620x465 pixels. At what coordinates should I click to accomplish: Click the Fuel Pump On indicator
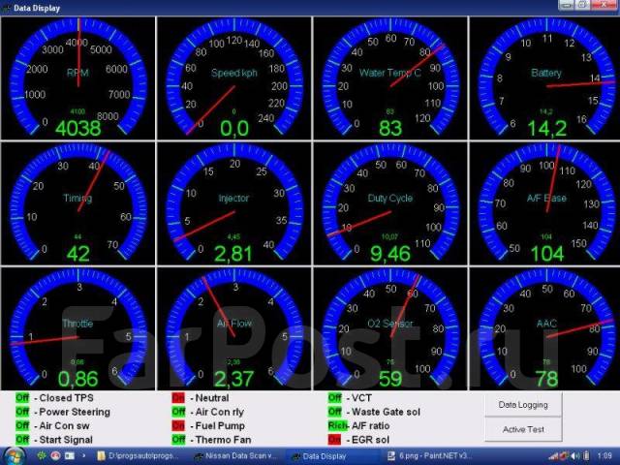pyautogui.click(x=178, y=425)
